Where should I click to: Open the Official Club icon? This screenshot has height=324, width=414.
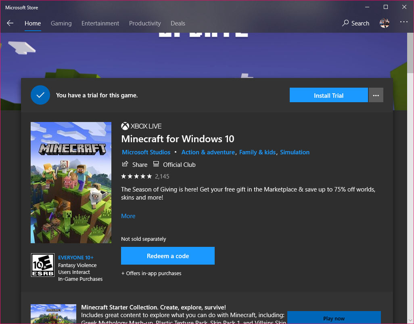[x=156, y=164]
